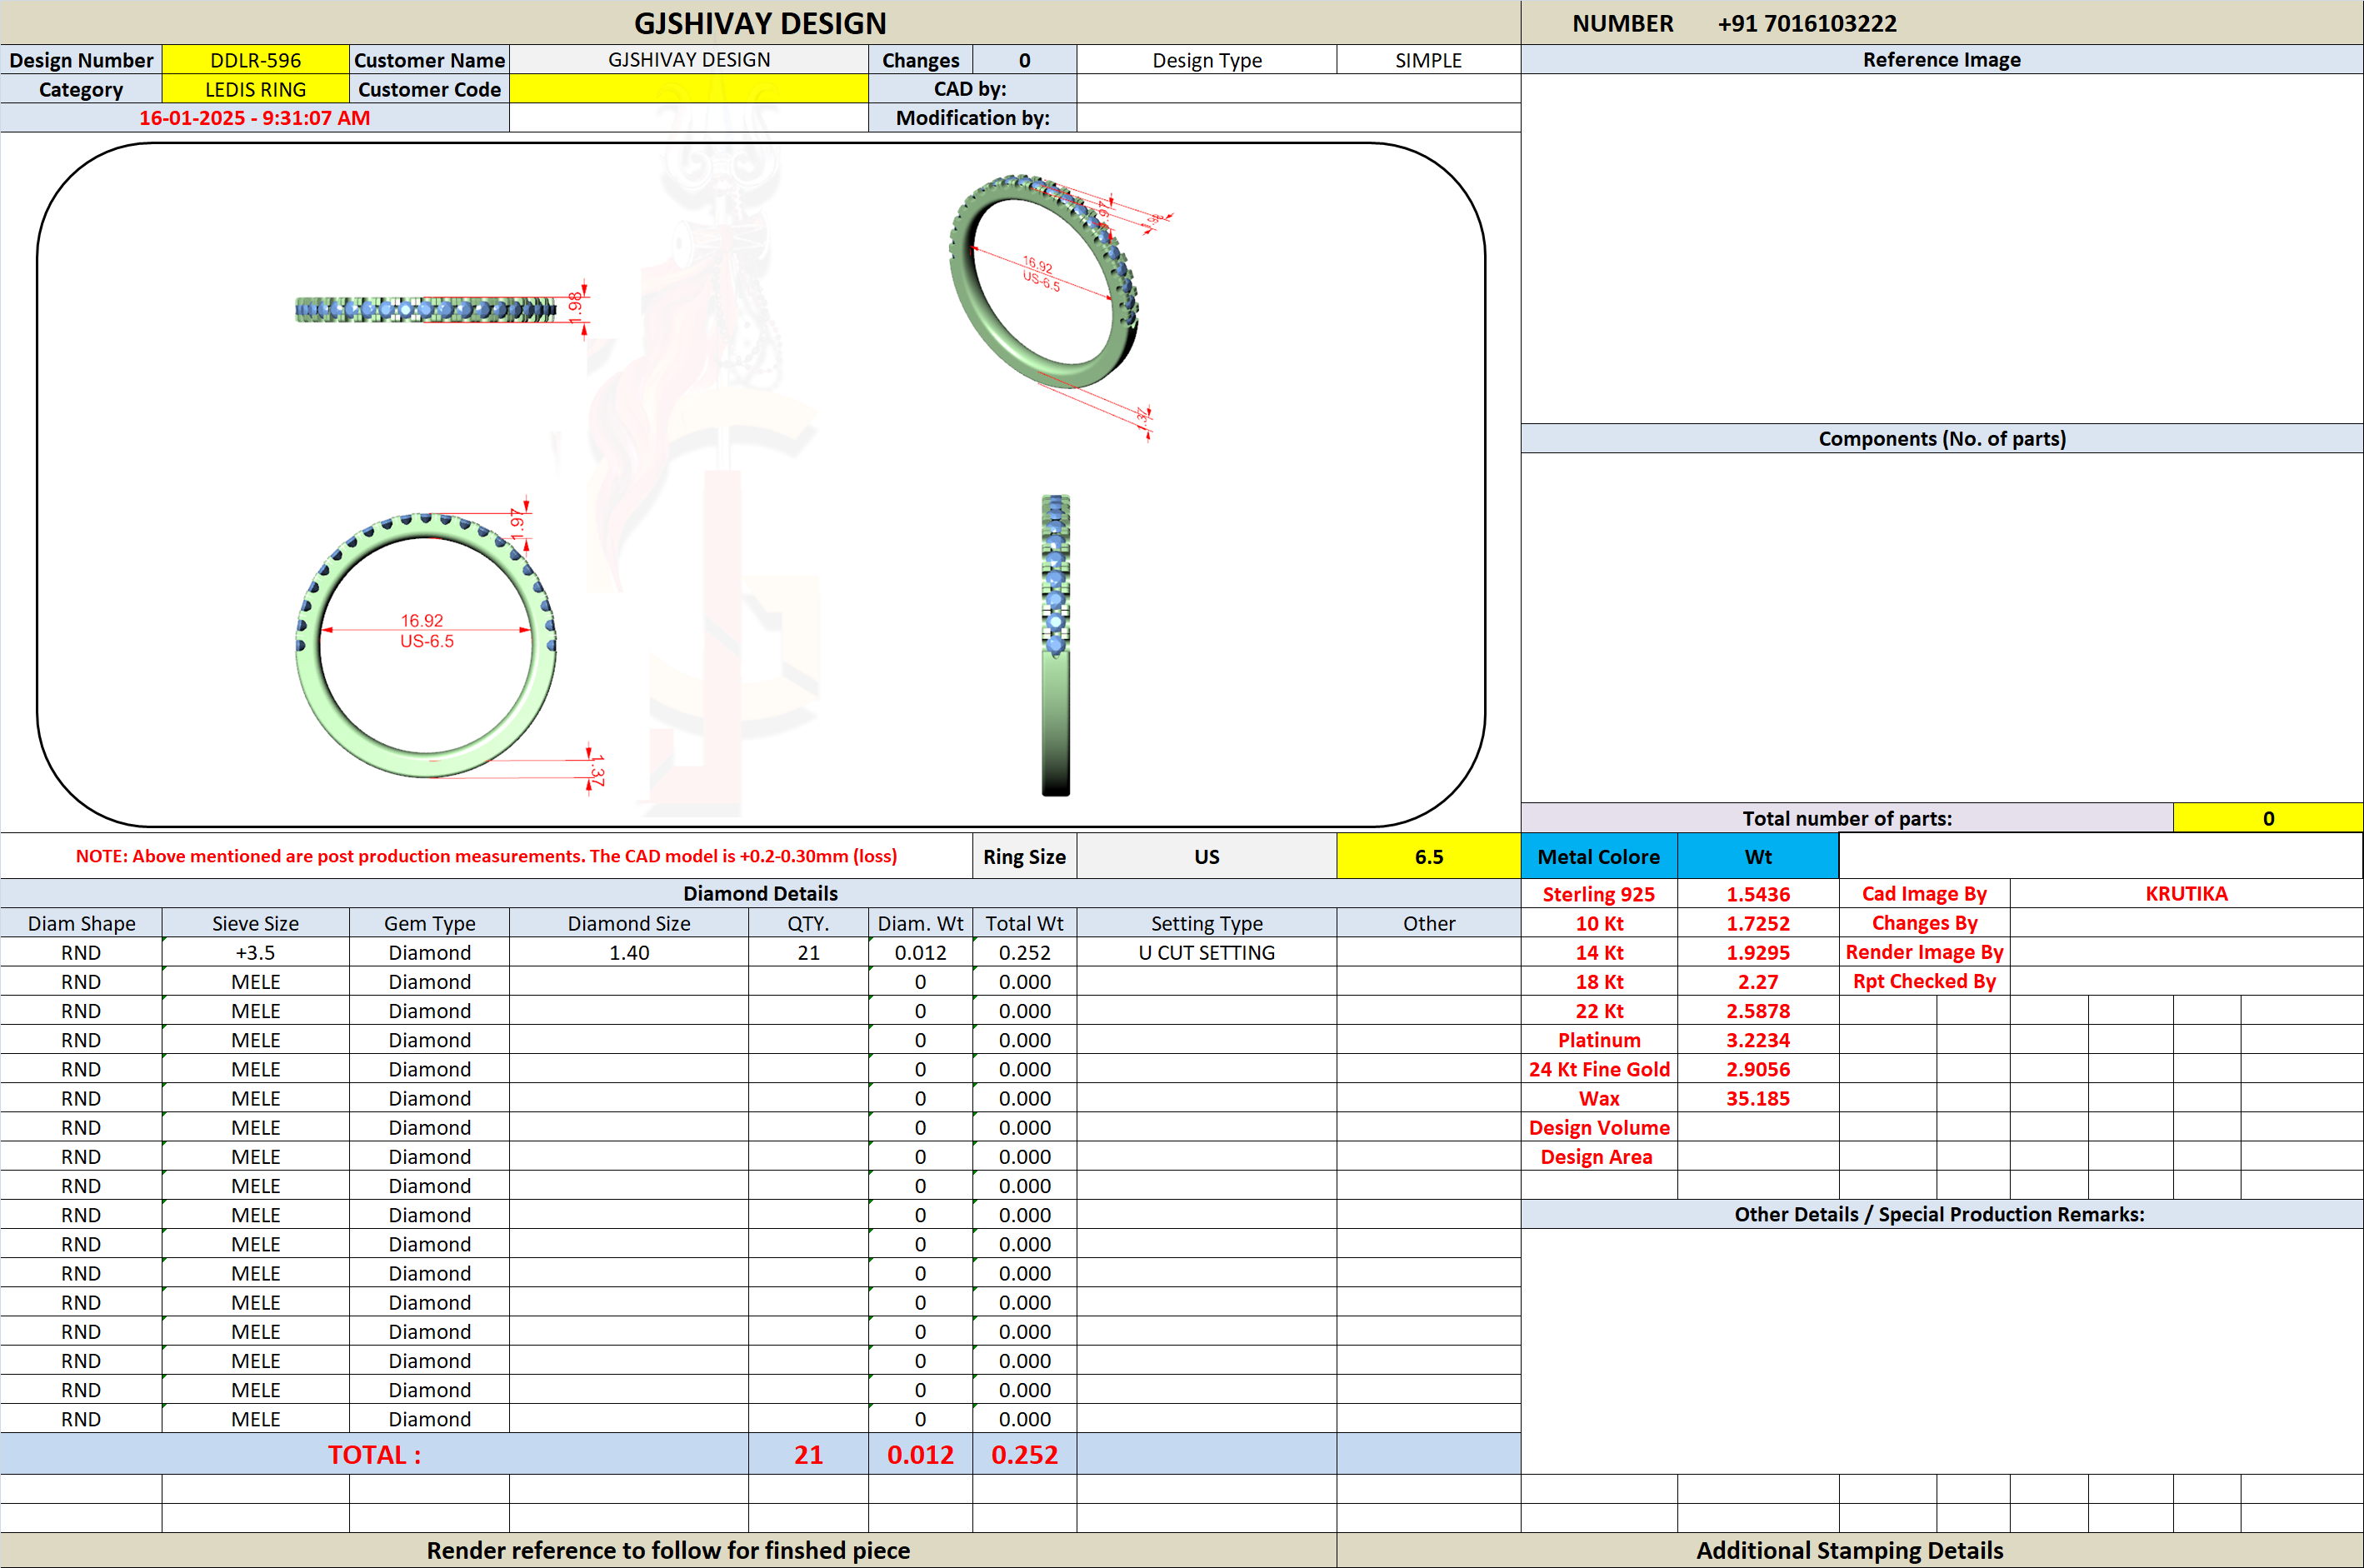Click the Diamond Details header
Viewport: 2364px width, 1568px height.
[760, 893]
